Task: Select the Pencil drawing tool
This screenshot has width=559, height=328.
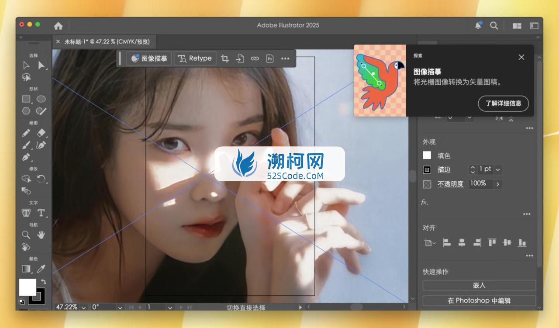Action: [x=26, y=133]
